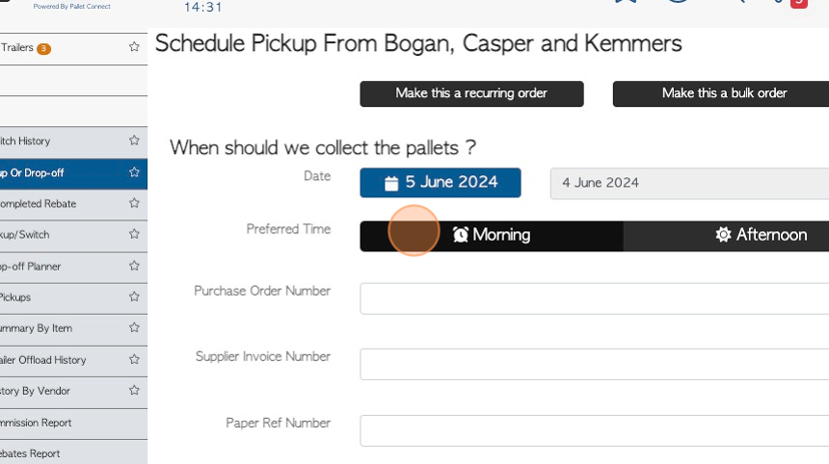Image resolution: width=829 pixels, height=464 pixels.
Task: Star the Completed Rebate menu entry
Action: [134, 203]
